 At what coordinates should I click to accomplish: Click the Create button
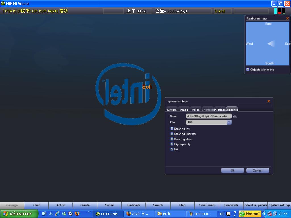point(85,205)
